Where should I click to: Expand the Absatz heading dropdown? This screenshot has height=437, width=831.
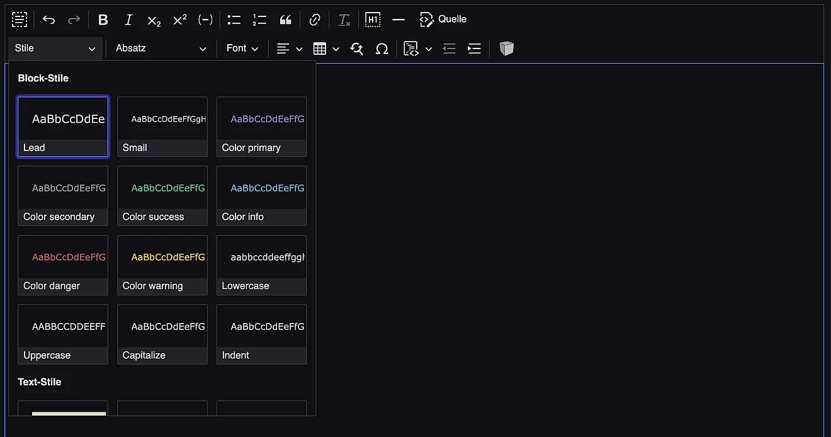(x=161, y=48)
